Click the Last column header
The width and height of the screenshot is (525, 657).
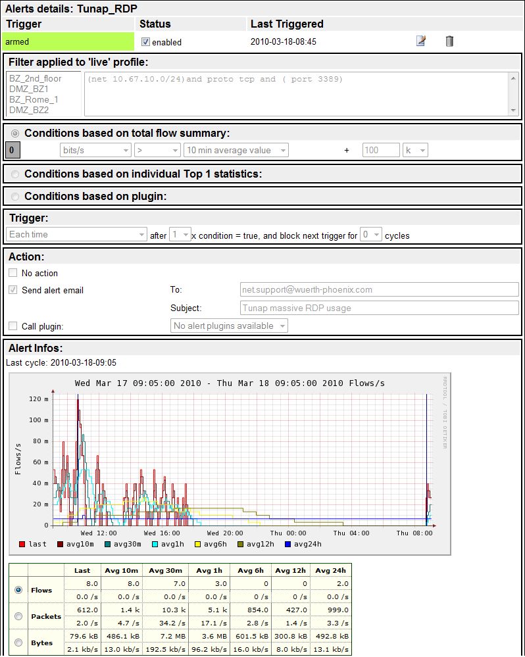(82, 570)
